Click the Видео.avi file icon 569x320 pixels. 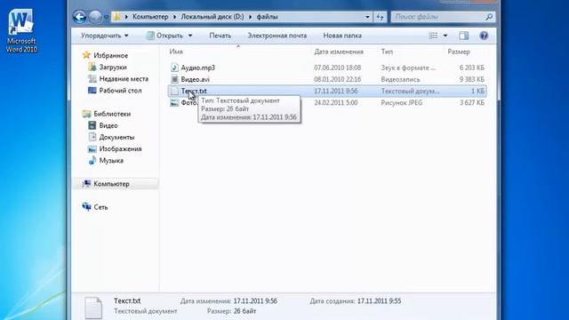point(174,79)
